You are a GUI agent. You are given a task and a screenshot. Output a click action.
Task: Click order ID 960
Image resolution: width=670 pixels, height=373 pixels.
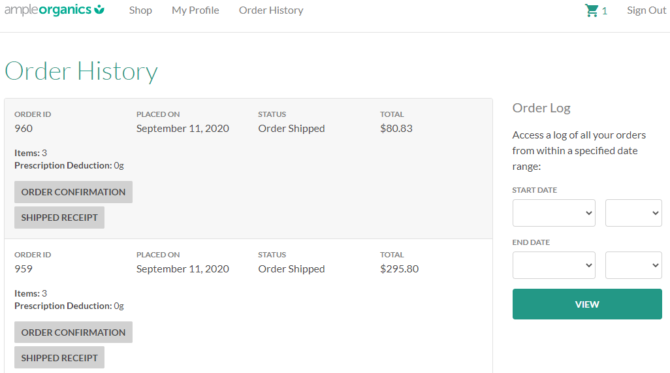coord(24,129)
